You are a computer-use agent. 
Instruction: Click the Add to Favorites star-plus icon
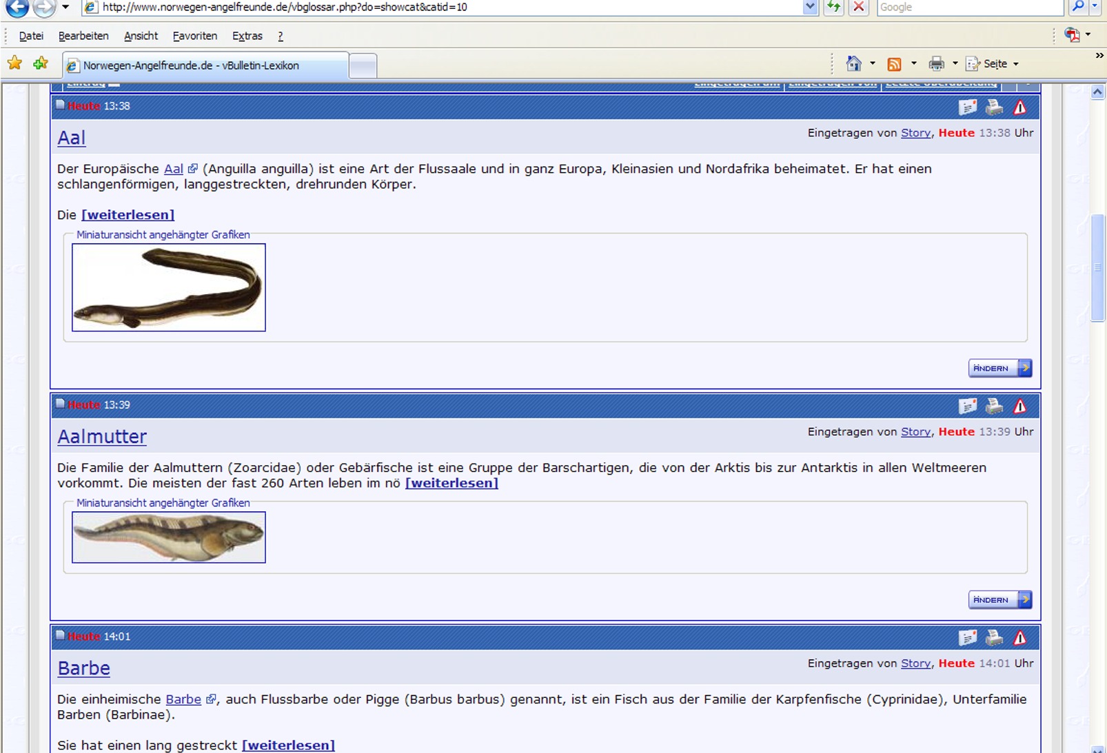pyautogui.click(x=41, y=63)
